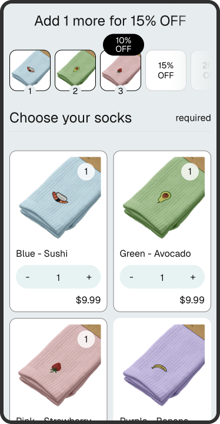Increase Green - Avocado quantity with plus
The width and height of the screenshot is (220, 424).
[193, 277]
